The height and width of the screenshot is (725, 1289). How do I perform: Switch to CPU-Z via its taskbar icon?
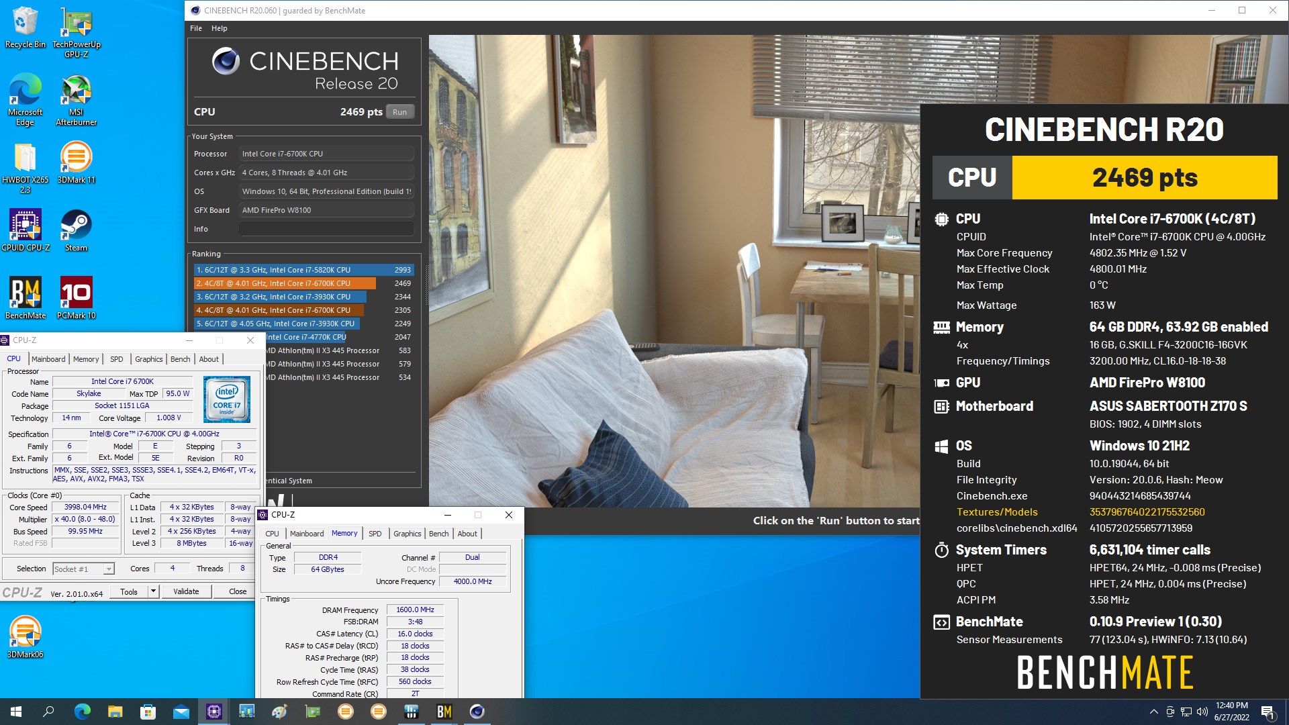[213, 712]
